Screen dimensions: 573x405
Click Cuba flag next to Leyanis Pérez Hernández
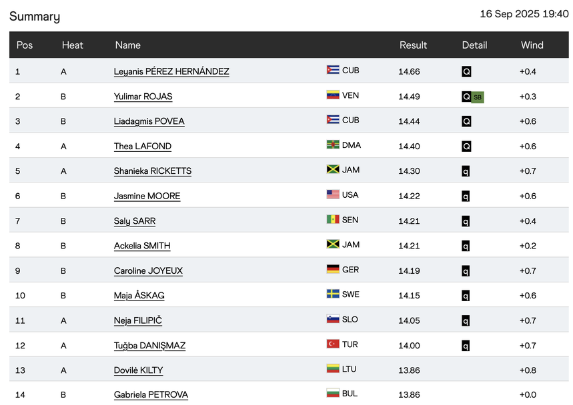(x=333, y=70)
